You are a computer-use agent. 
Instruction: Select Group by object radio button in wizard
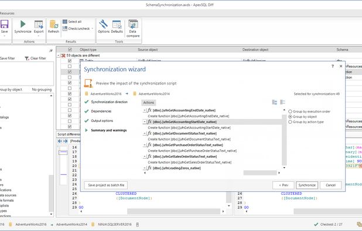coord(290,117)
